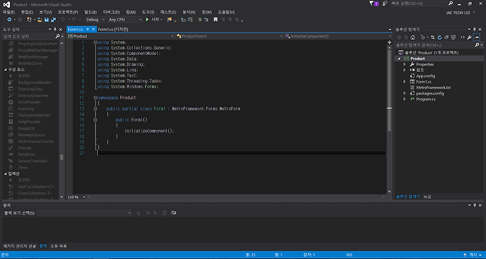Image resolution: width=486 pixels, height=259 pixels.
Task: Click the feedback icon beside Quick Launch
Action: pos(385,3)
